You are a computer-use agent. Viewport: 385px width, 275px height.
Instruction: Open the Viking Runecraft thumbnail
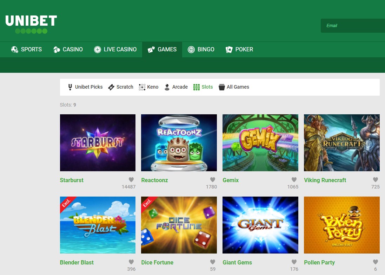[x=342, y=143]
